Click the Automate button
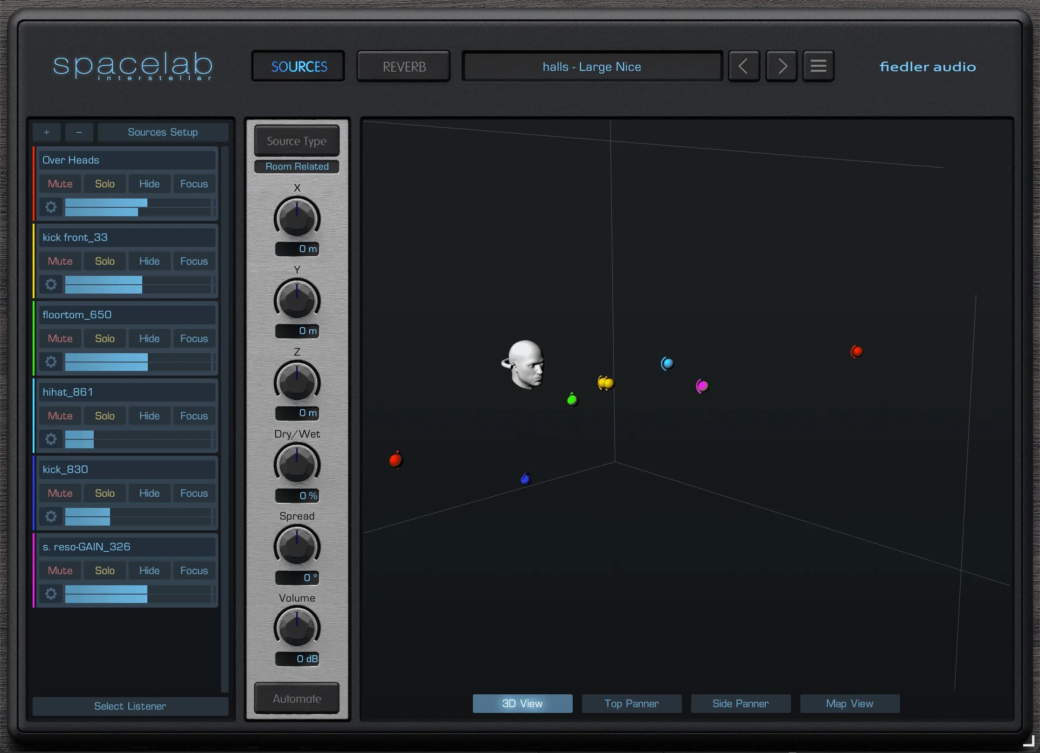The height and width of the screenshot is (753, 1040). pyautogui.click(x=297, y=698)
